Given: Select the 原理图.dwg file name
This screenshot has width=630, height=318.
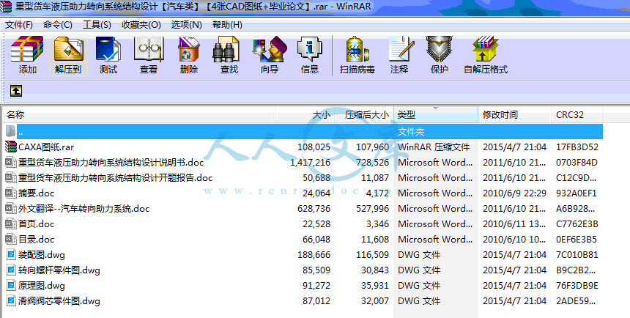Looking at the screenshot, I should 41,286.
